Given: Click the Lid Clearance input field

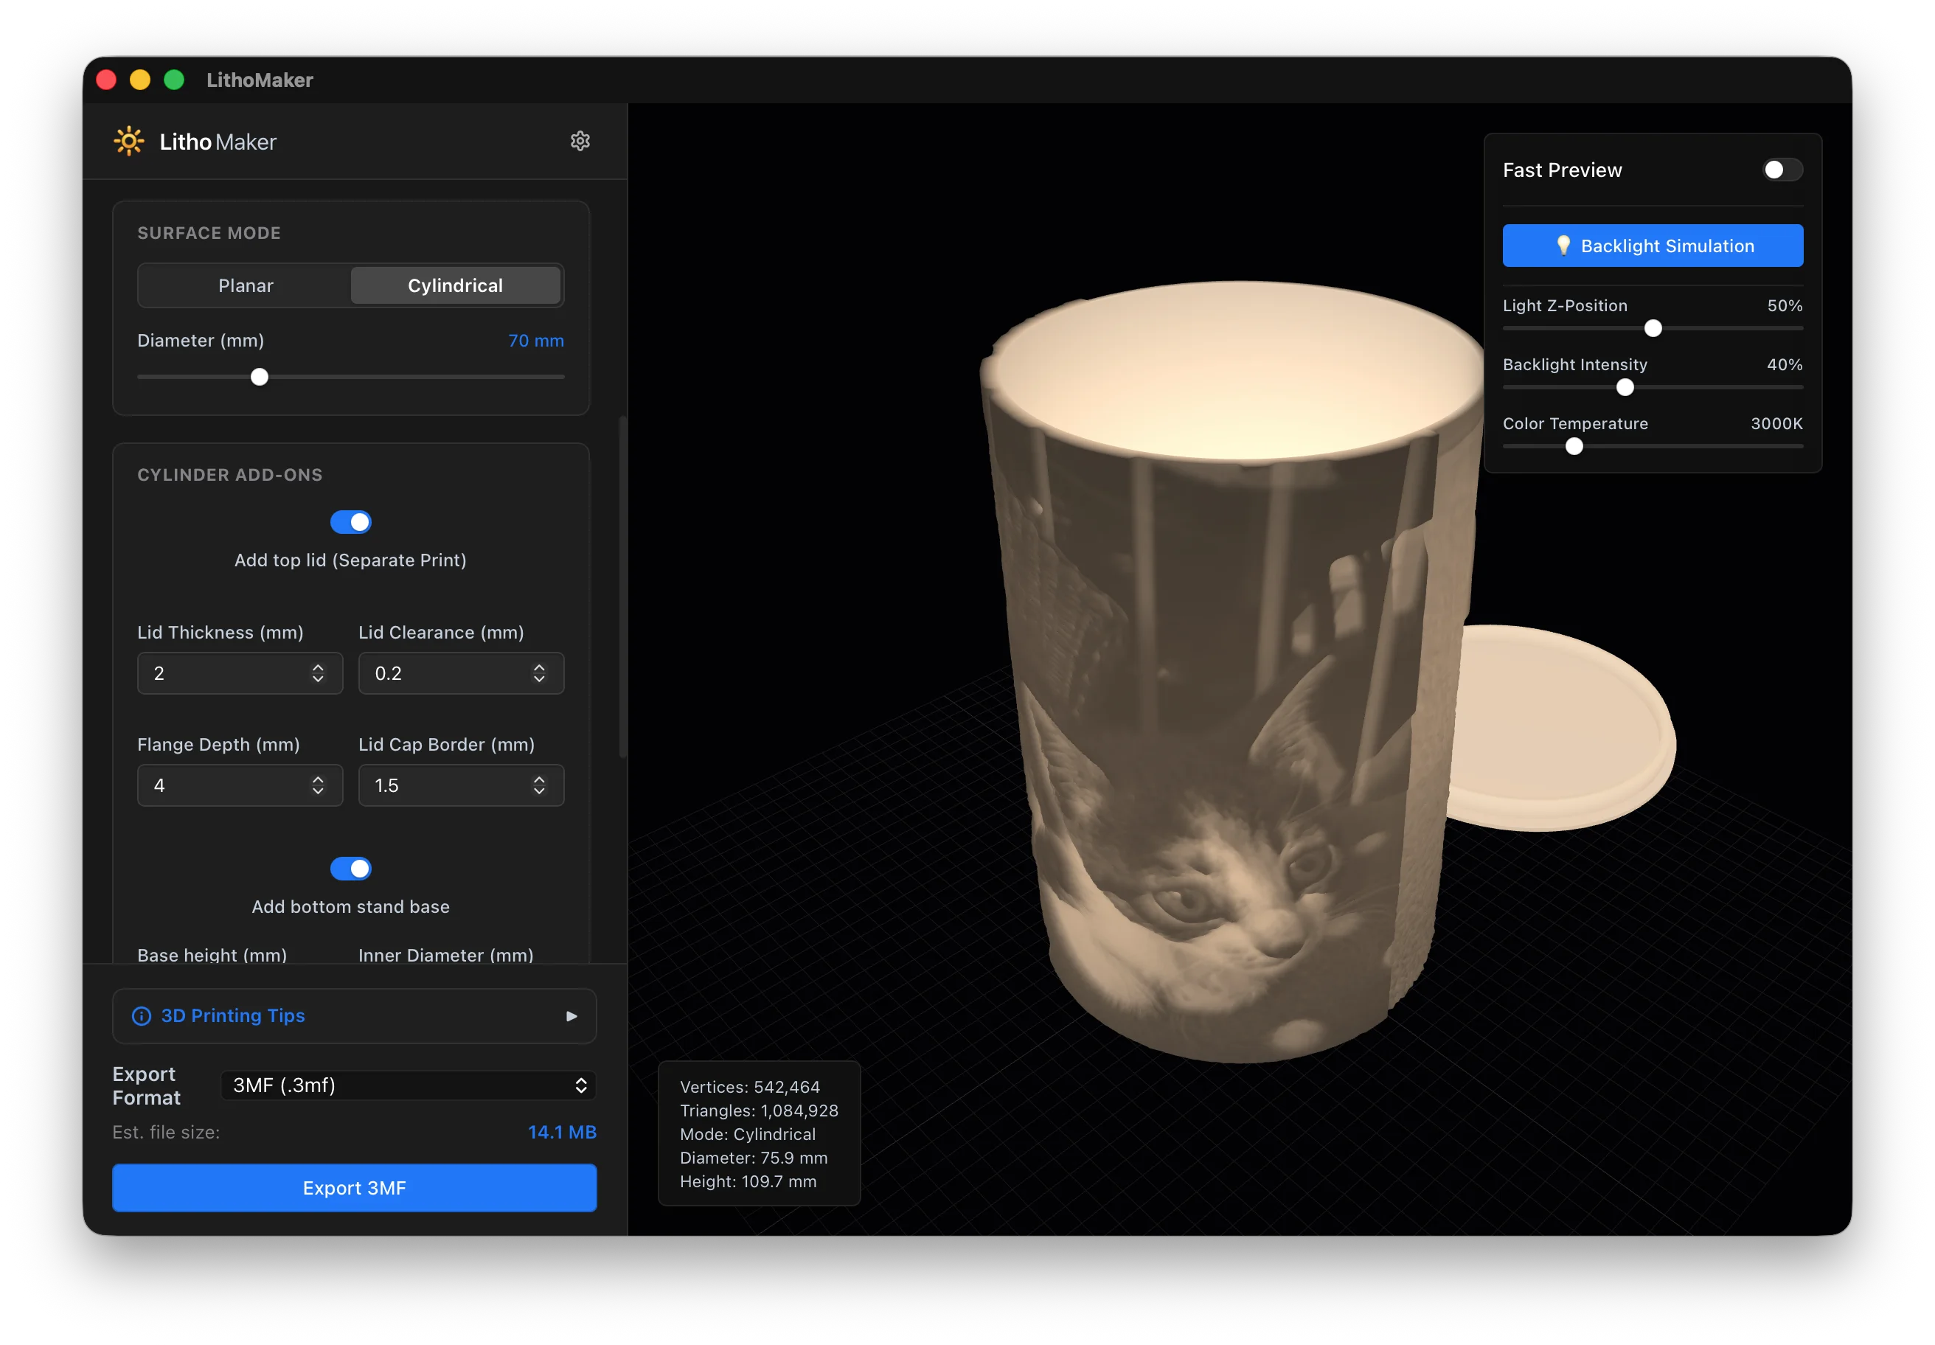Looking at the screenshot, I should (x=461, y=672).
